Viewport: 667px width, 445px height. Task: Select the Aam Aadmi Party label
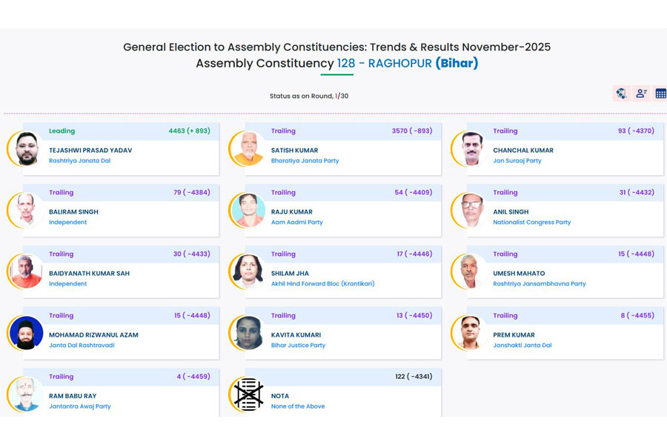pyautogui.click(x=296, y=222)
